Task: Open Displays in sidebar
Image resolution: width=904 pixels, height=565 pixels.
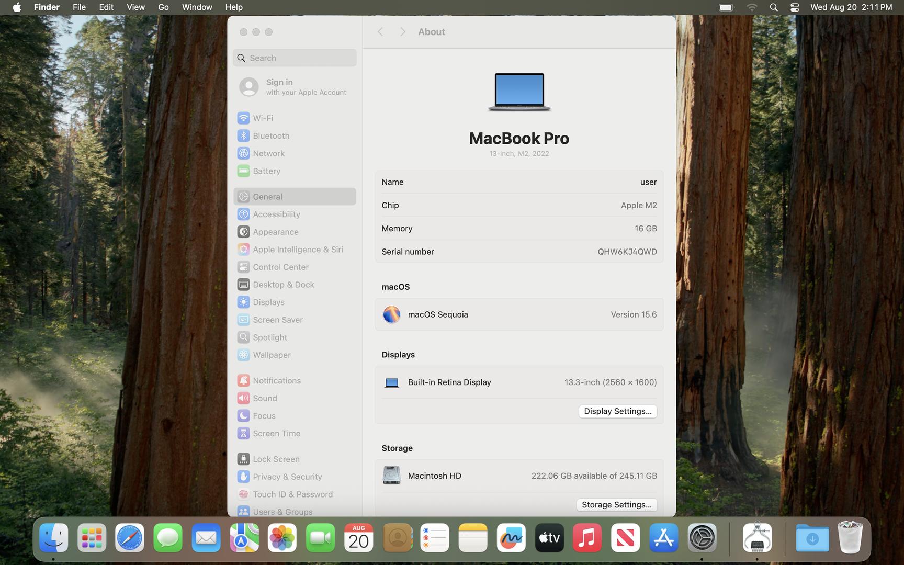Action: 295,302
